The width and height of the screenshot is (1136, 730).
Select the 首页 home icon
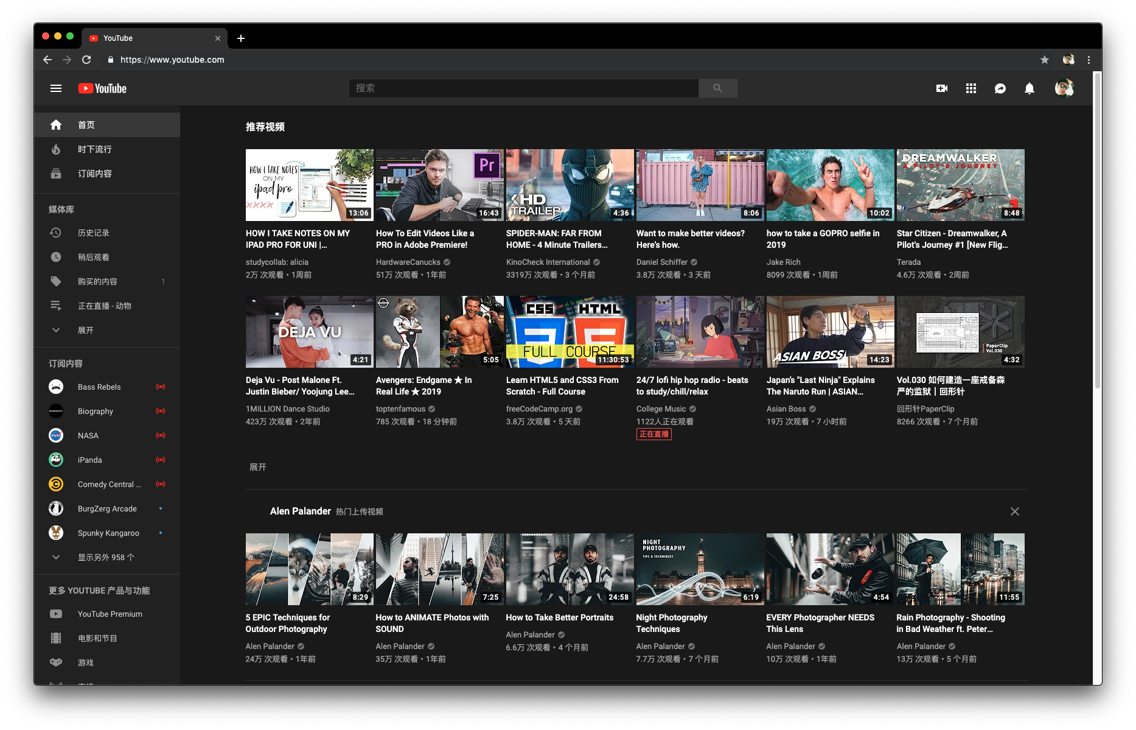click(55, 124)
